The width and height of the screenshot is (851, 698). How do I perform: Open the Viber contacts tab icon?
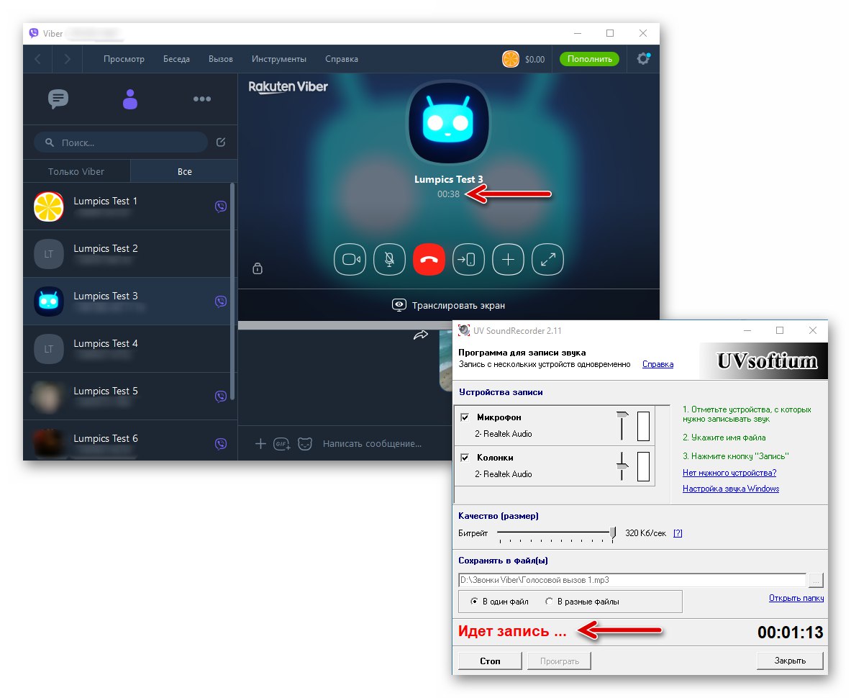(x=130, y=99)
